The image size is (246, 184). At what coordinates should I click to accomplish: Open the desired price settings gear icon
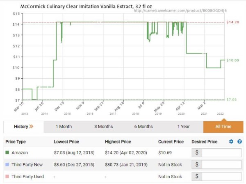tap(231, 141)
